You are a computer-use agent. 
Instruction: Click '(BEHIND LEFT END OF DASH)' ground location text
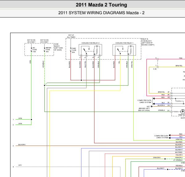coord(144,109)
